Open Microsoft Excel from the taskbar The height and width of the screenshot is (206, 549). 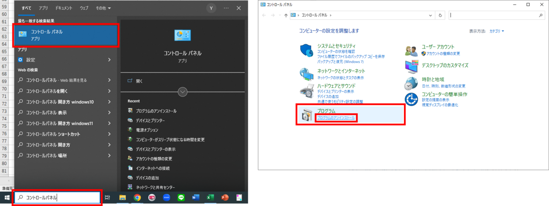(210, 197)
